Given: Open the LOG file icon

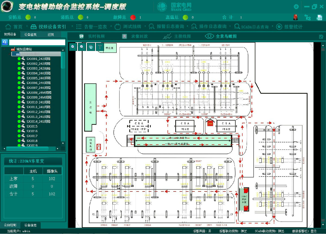Looking at the screenshot, I should click(x=319, y=17).
